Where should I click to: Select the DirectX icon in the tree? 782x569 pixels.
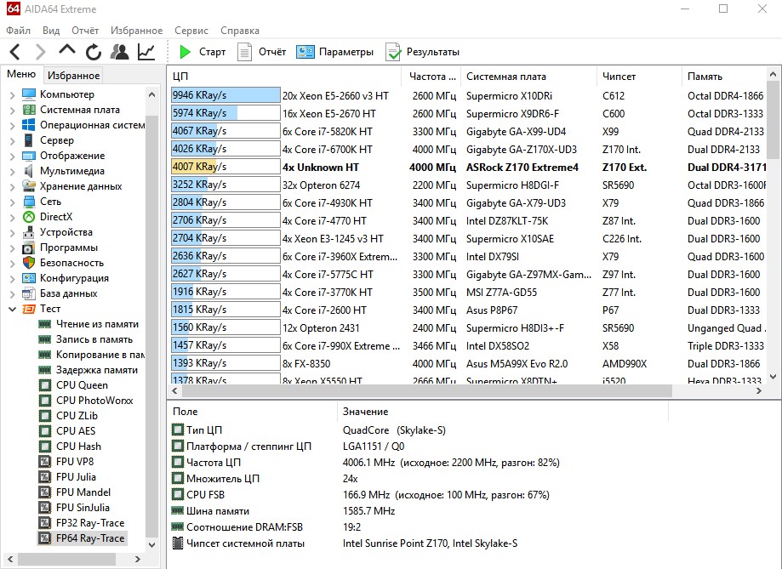pyautogui.click(x=29, y=217)
